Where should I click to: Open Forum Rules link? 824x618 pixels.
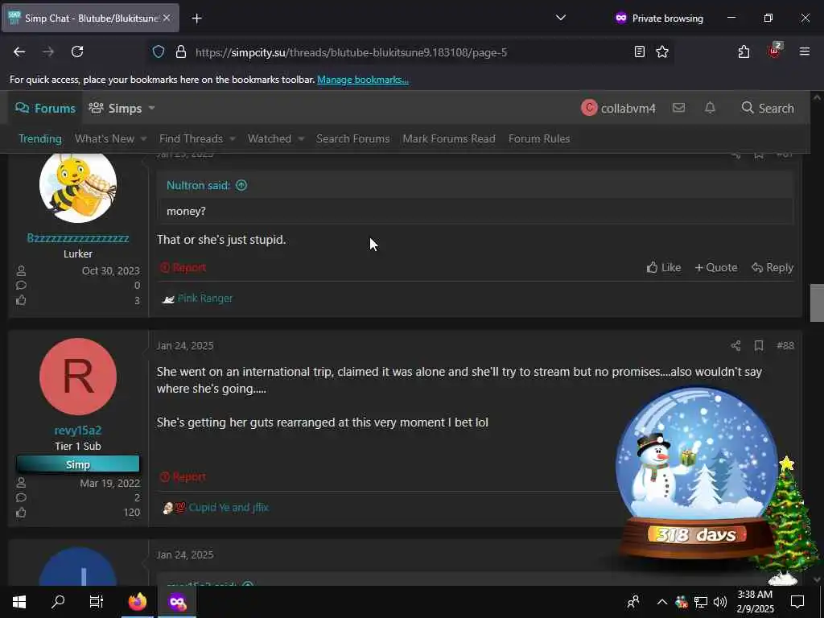coord(538,138)
